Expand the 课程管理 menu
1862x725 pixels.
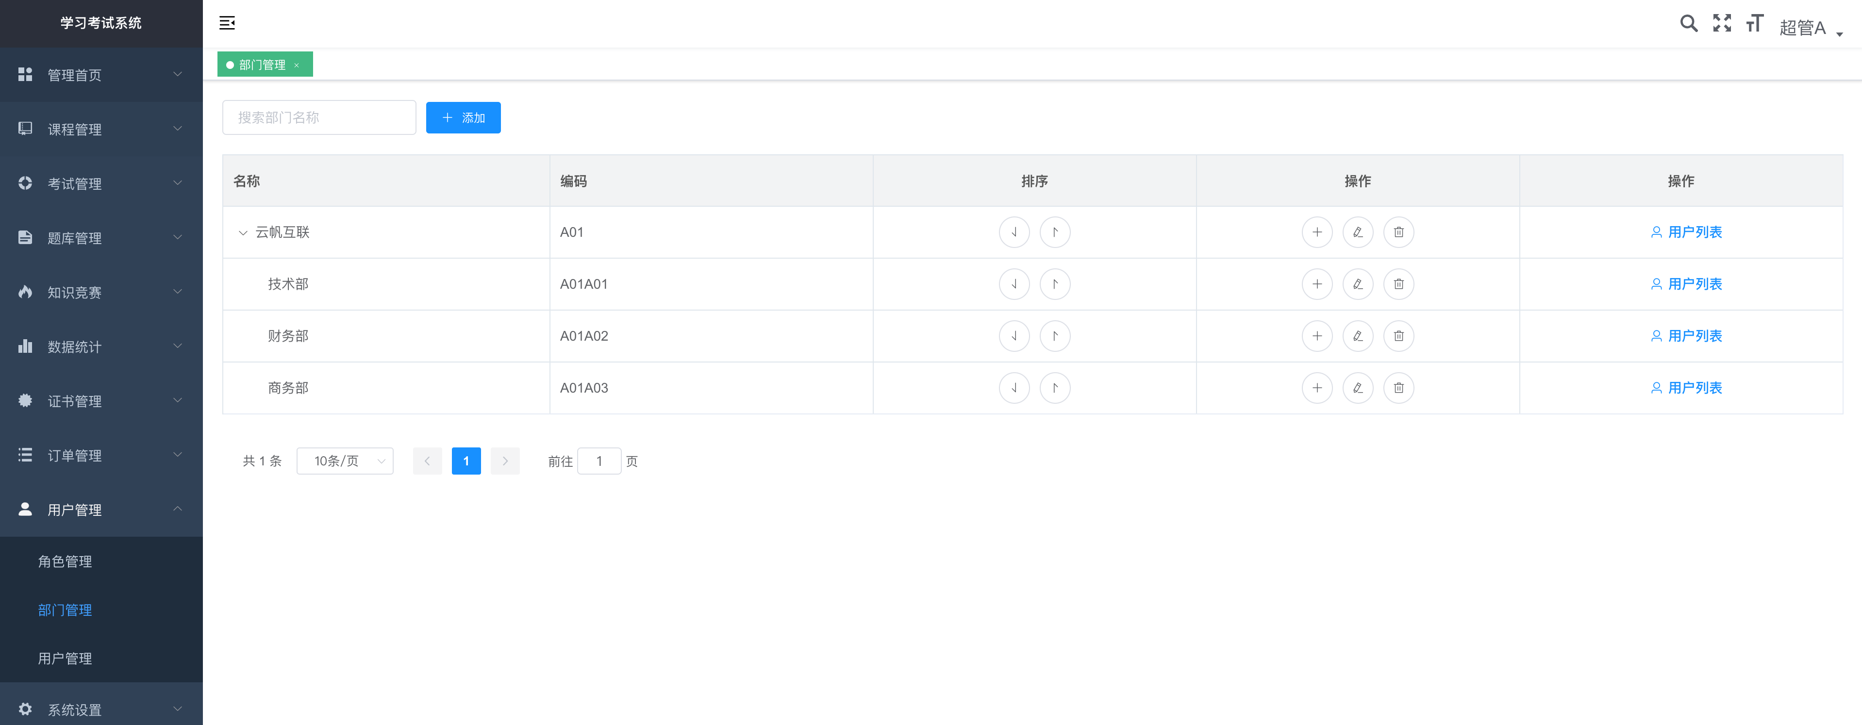[101, 130]
